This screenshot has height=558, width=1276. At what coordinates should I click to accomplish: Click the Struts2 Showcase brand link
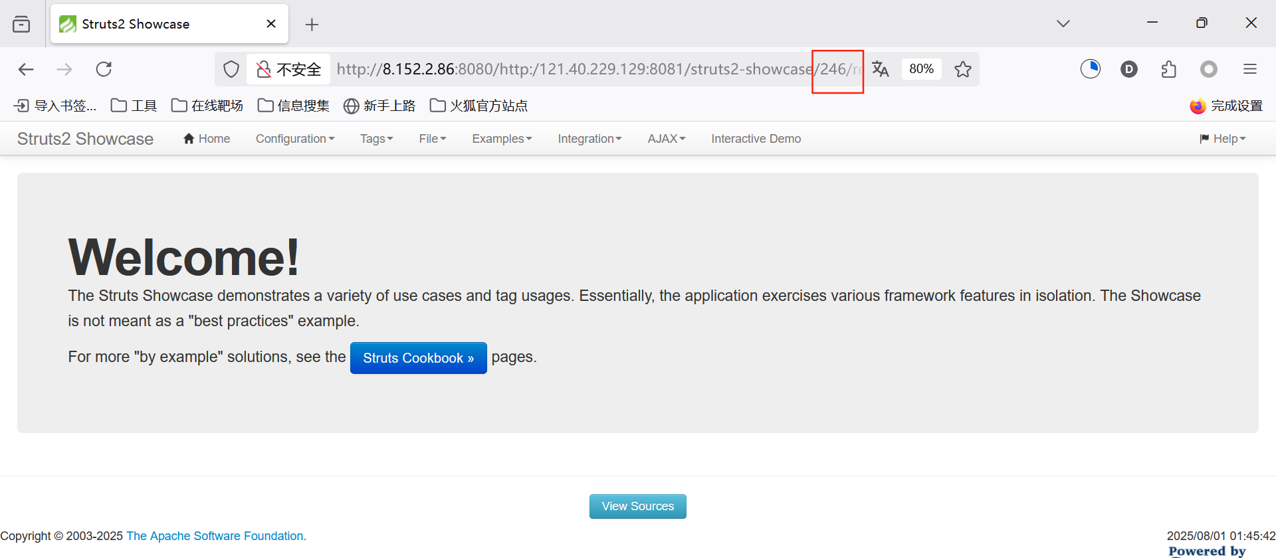(85, 139)
